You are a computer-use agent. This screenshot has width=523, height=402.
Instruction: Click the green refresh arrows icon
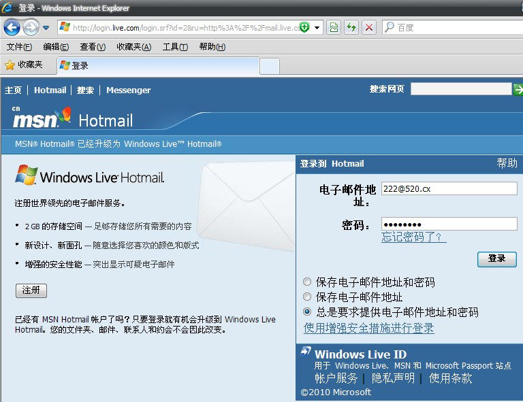coord(351,27)
